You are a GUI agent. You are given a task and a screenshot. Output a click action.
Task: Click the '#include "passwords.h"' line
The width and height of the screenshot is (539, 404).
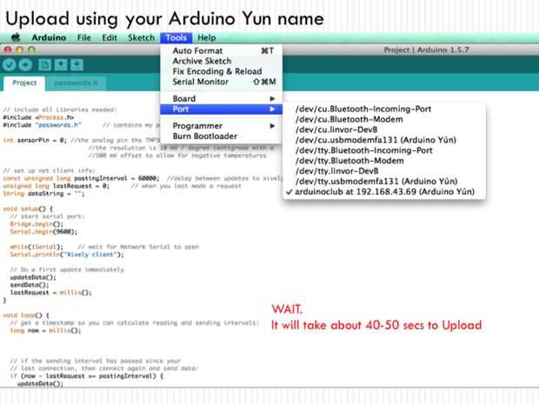[x=42, y=125]
